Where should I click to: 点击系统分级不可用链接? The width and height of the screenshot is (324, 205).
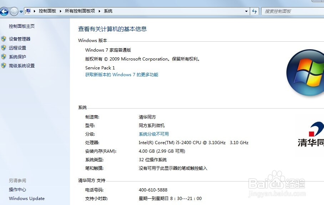coord(153,134)
